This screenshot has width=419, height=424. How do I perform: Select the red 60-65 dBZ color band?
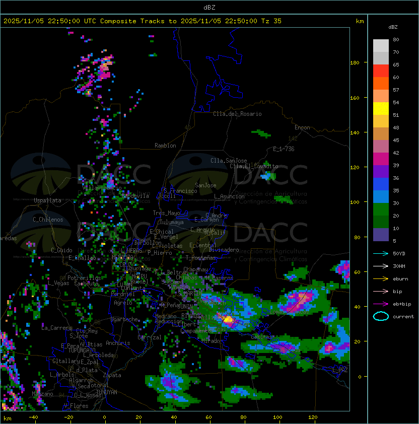pos(381,71)
